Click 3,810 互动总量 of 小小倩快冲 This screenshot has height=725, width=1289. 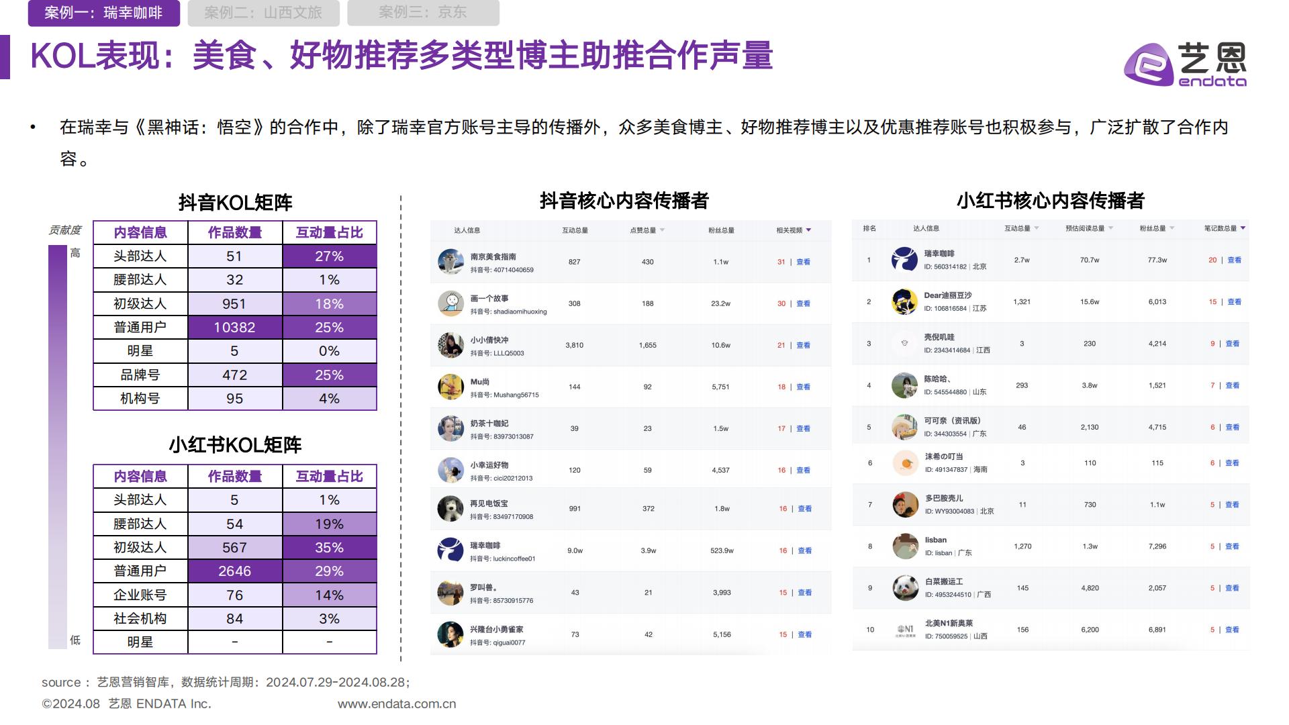574,345
